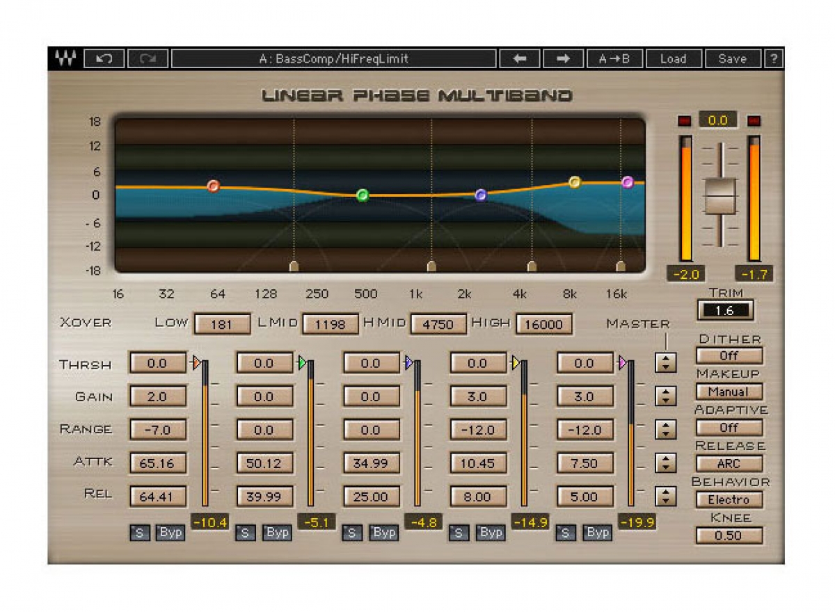Redo the last undone change
This screenshot has width=835, height=612.
[148, 59]
